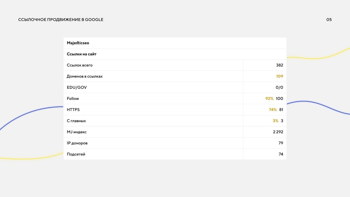
Task: Click the HTTPS row label
Action: click(x=73, y=110)
